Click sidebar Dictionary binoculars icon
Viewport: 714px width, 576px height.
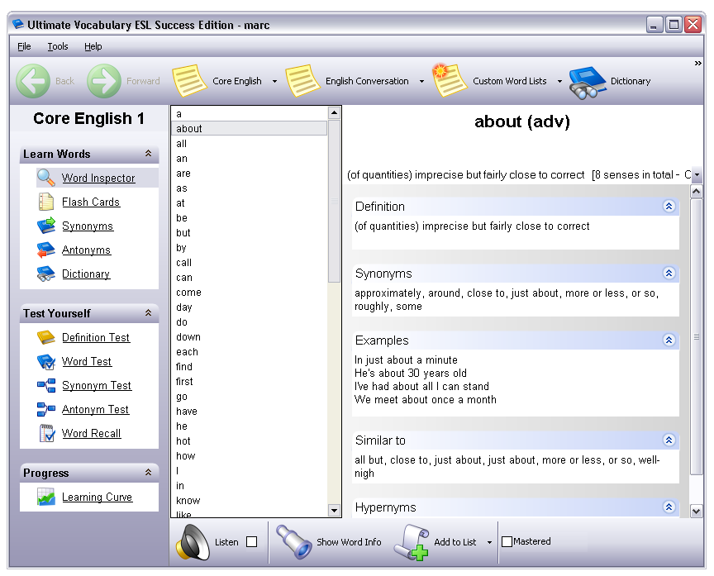point(46,274)
